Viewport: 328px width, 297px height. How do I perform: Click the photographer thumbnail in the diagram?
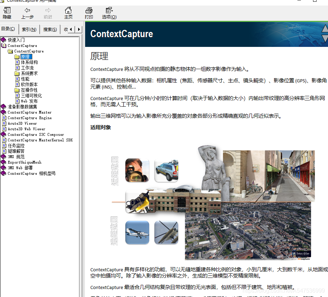point(137,170)
